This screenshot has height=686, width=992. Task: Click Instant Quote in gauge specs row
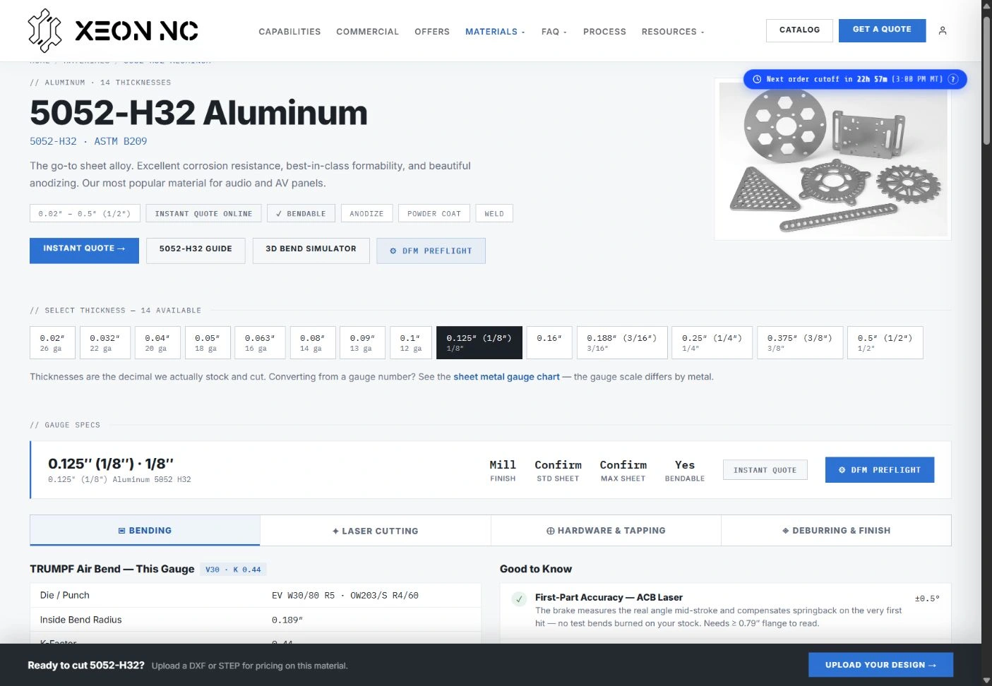[x=765, y=470]
